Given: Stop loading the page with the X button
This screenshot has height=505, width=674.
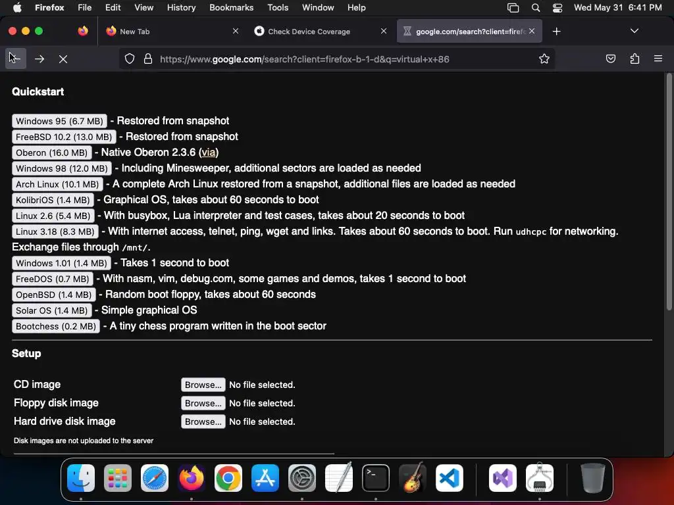Looking at the screenshot, I should click(63, 59).
